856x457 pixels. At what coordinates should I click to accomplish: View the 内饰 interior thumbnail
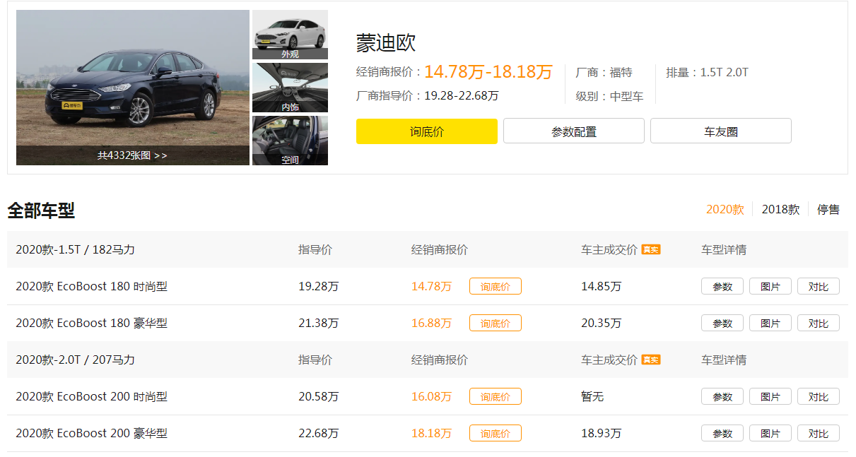coord(290,88)
